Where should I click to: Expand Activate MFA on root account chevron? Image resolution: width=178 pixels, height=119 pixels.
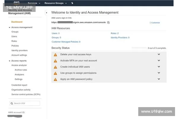coord(159,60)
